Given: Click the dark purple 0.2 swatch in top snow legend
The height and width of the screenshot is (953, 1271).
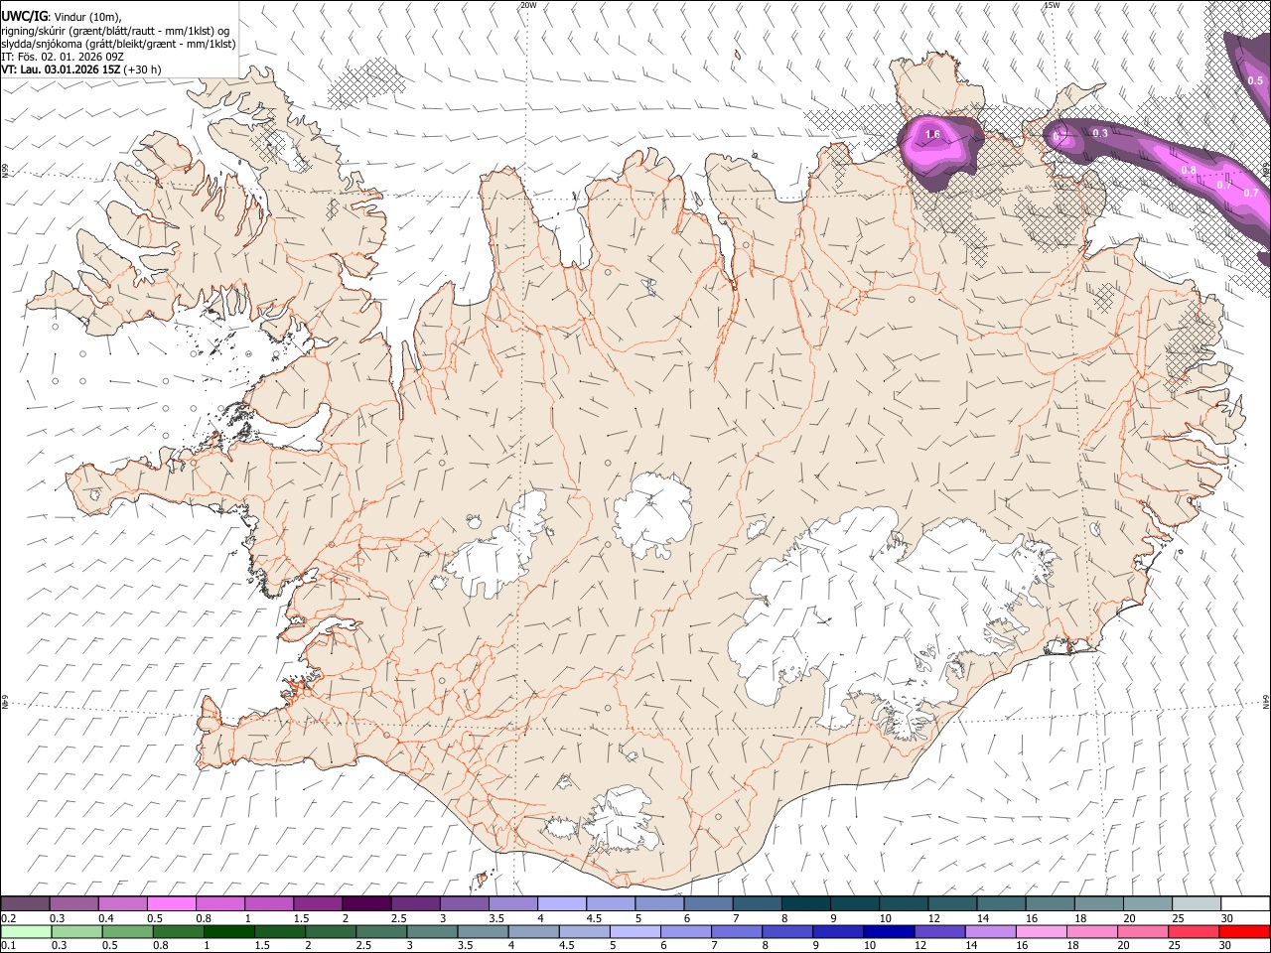Looking at the screenshot, I should coord(26,903).
